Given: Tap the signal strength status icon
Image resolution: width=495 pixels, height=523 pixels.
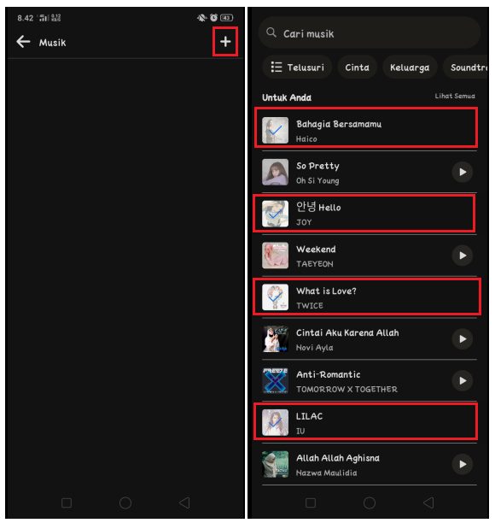Looking at the screenshot, I should tap(44, 18).
